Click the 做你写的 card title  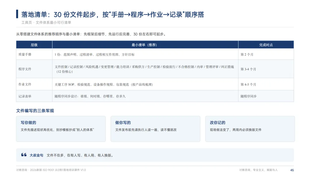pos(123,122)
